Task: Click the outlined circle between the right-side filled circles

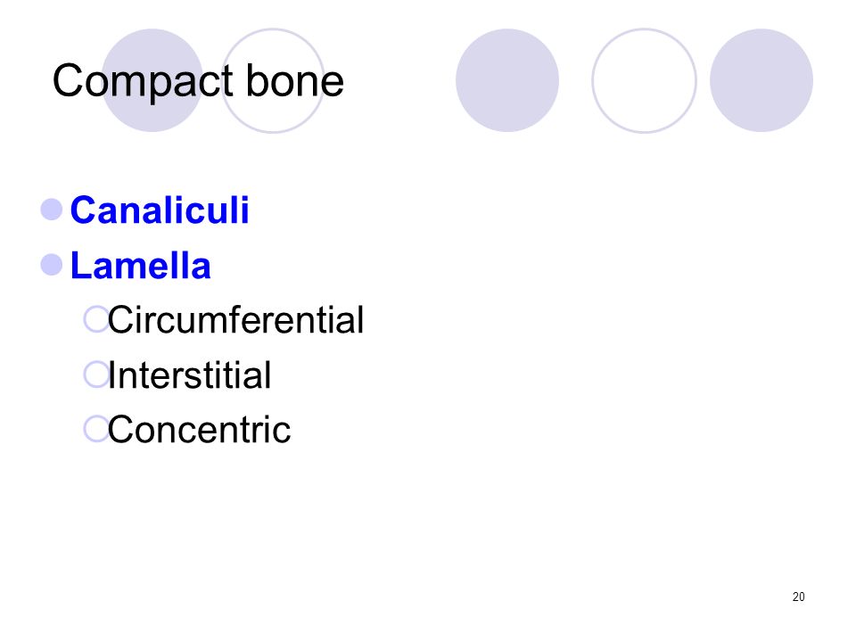Action: [x=644, y=80]
